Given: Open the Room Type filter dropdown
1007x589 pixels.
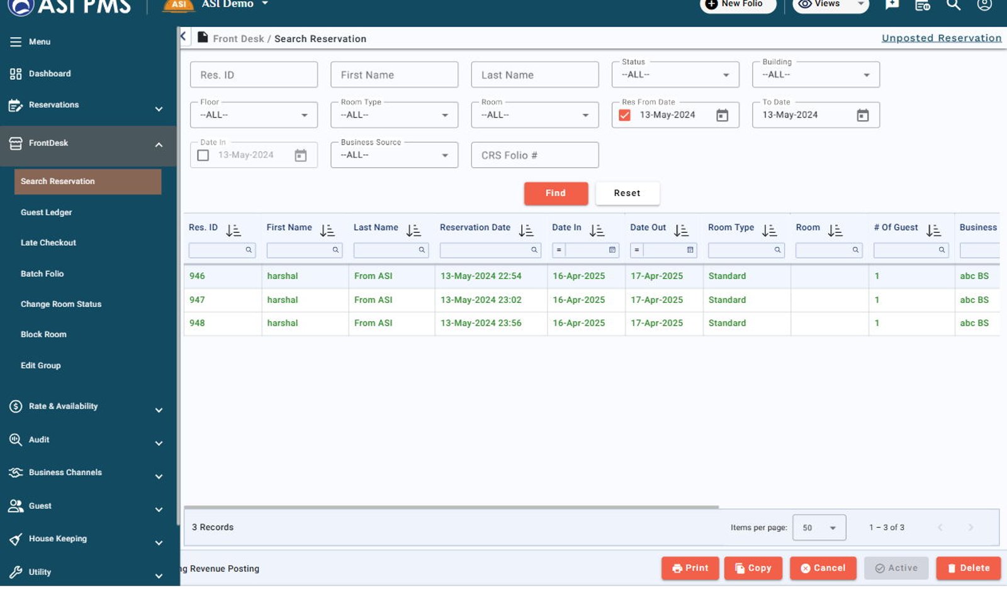Looking at the screenshot, I should click(394, 115).
